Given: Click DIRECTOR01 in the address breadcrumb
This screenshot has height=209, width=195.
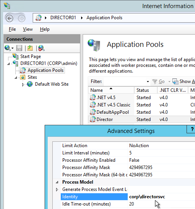Looking at the screenshot, I should pyautogui.click(x=63, y=18).
